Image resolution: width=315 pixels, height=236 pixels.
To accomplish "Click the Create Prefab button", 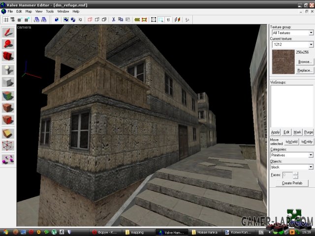I will (292, 183).
